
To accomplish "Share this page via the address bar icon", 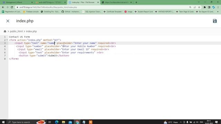I will pyautogui.click(x=195, y=7).
